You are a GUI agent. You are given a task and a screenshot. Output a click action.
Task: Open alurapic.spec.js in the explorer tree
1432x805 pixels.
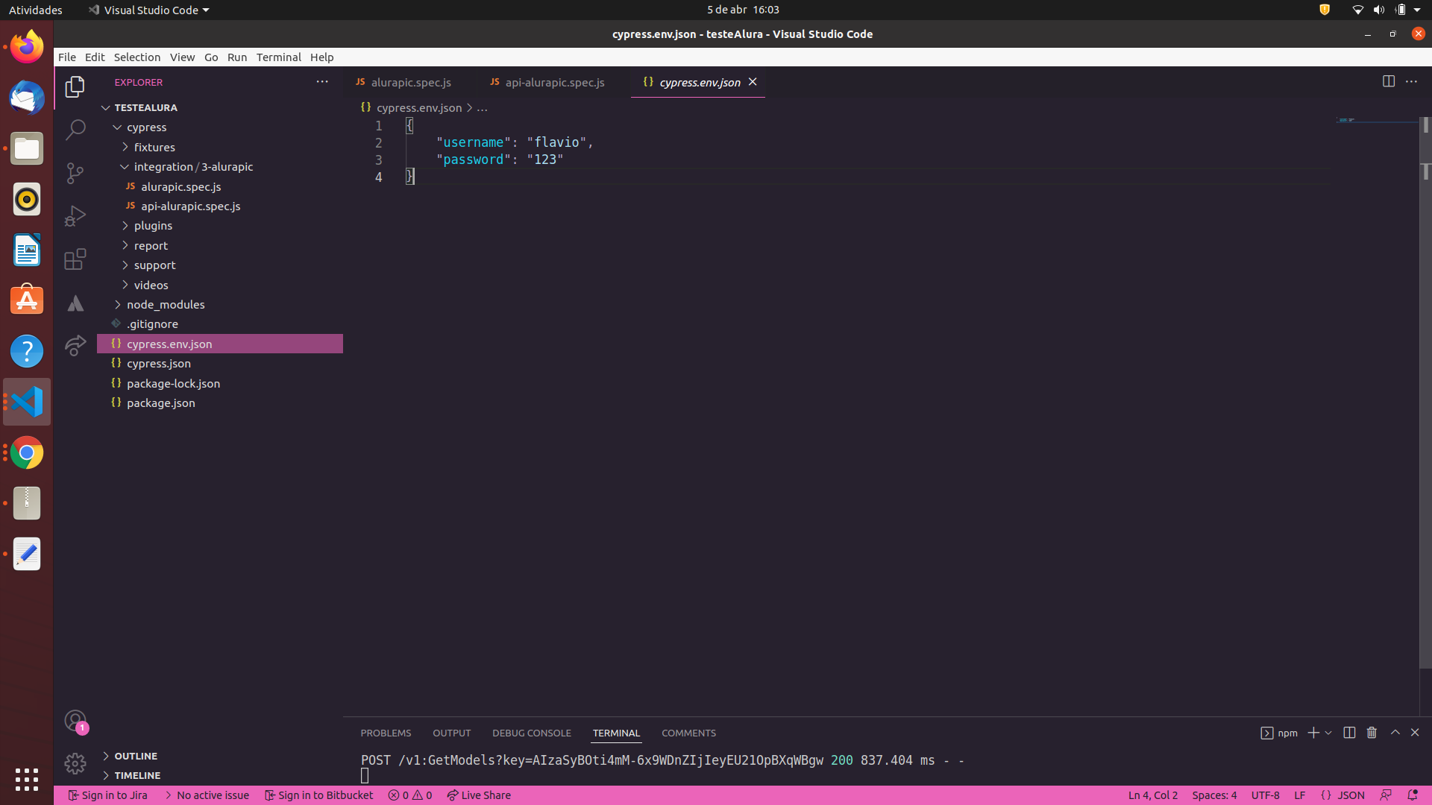[x=220, y=187]
